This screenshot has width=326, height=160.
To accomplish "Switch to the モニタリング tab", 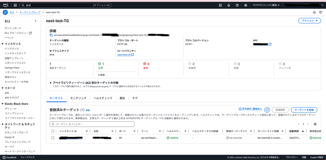I will click(x=78, y=98).
